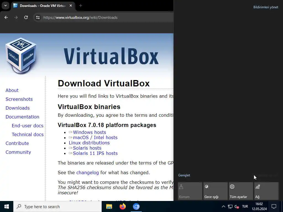The width and height of the screenshot is (283, 212).
Task: Reload the VirtualBox downloads page
Action: [26, 17]
